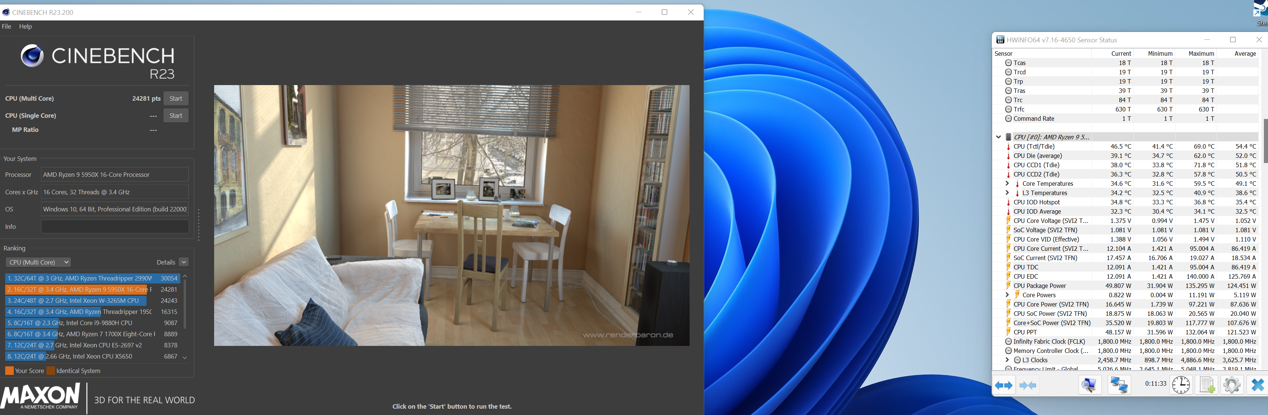Open Cinebench Help menu
Image resolution: width=1268 pixels, height=415 pixels.
pos(25,26)
